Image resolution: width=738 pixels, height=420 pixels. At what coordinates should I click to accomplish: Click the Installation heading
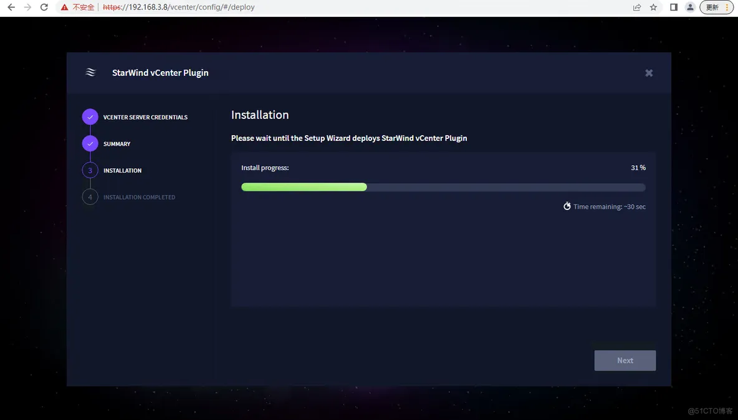[x=260, y=115]
